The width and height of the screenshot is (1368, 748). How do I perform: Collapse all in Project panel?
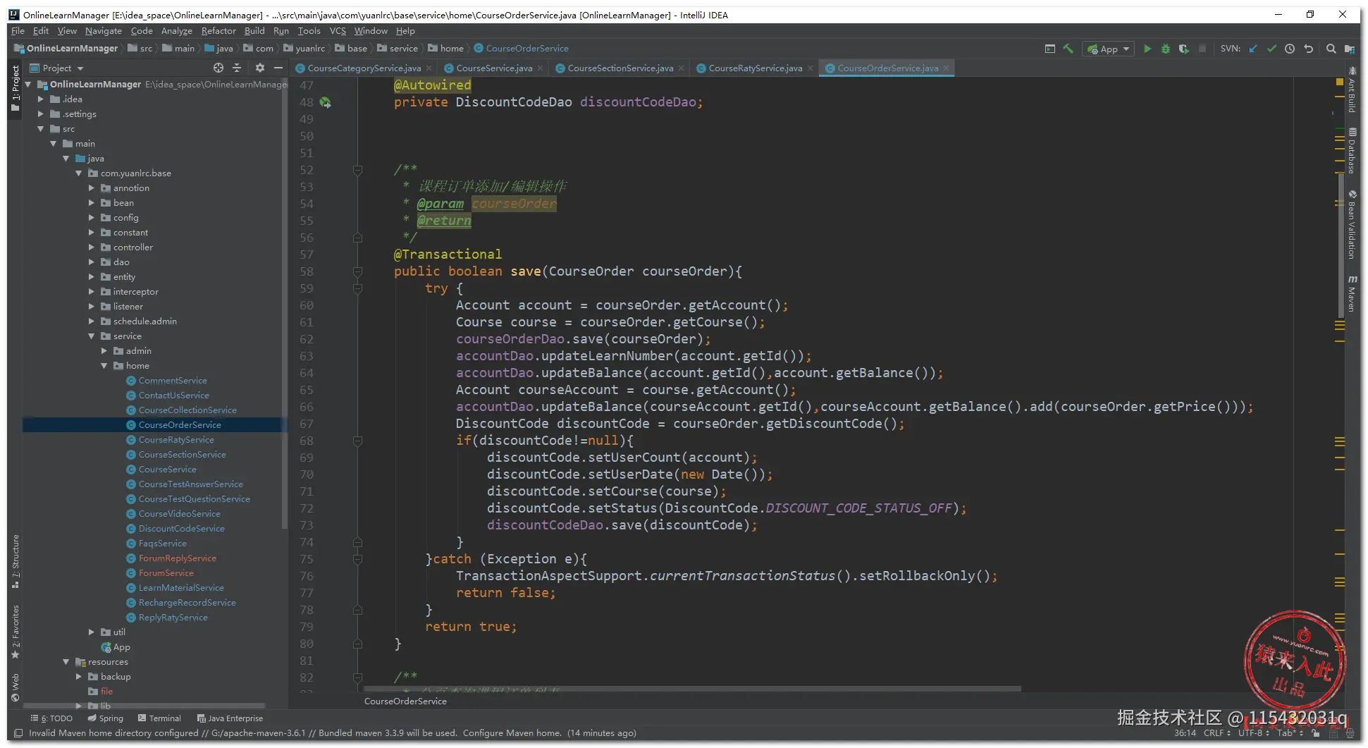click(x=237, y=68)
